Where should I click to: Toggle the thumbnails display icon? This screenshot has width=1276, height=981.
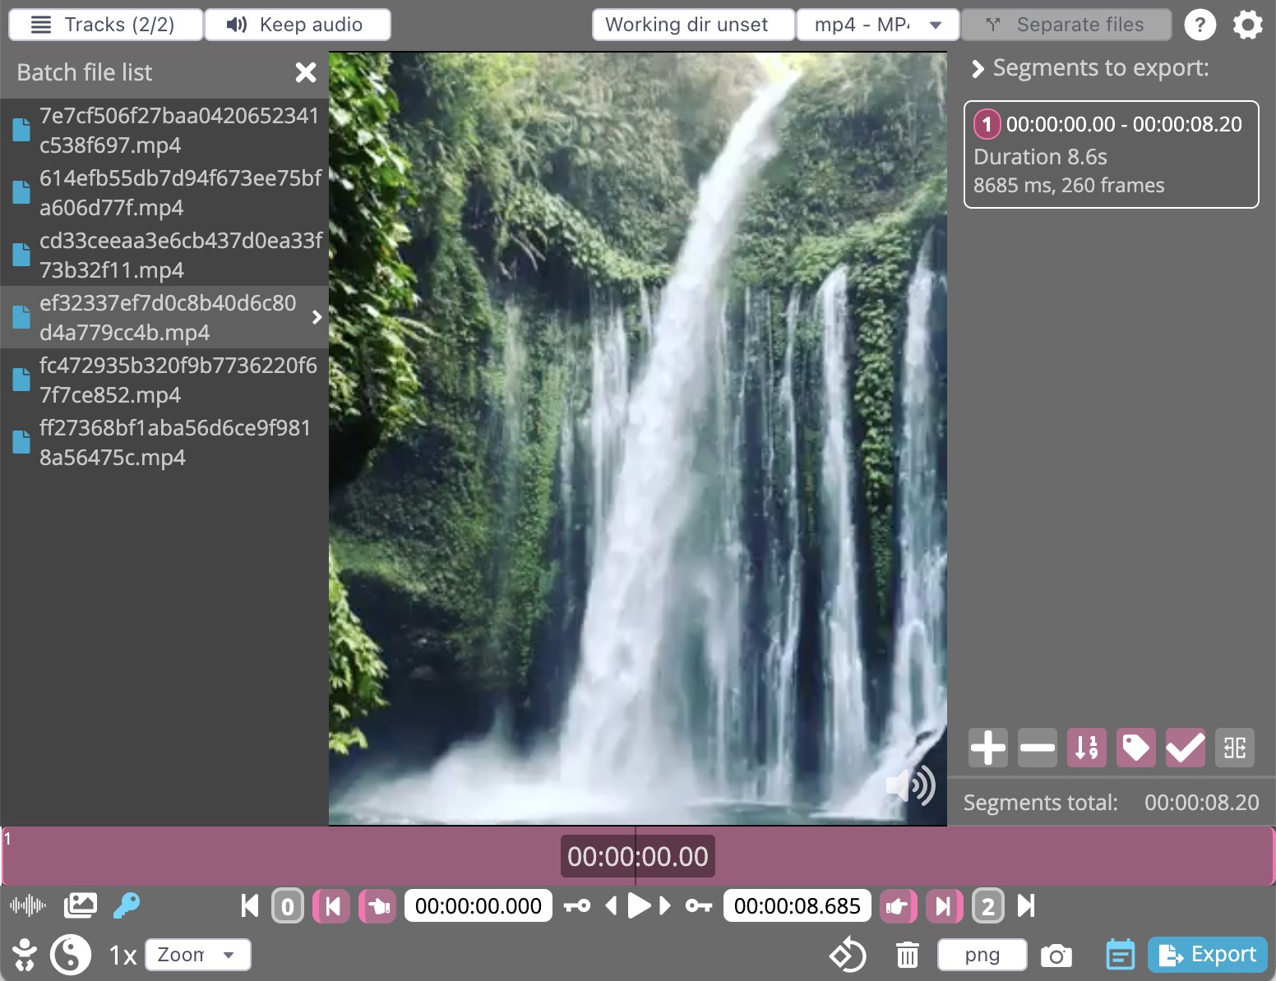pyautogui.click(x=81, y=905)
